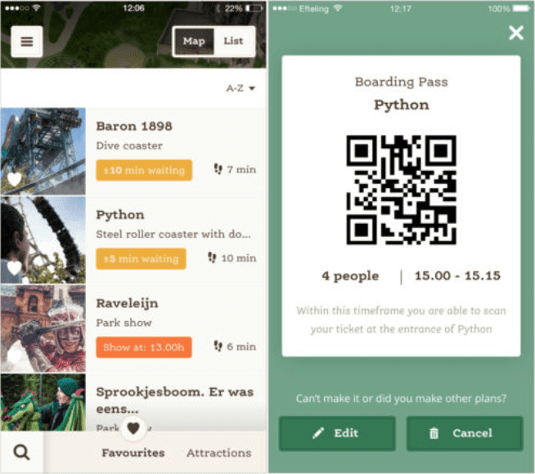Open the Python roller coaster thumbnail
The image size is (535, 474).
[x=43, y=240]
